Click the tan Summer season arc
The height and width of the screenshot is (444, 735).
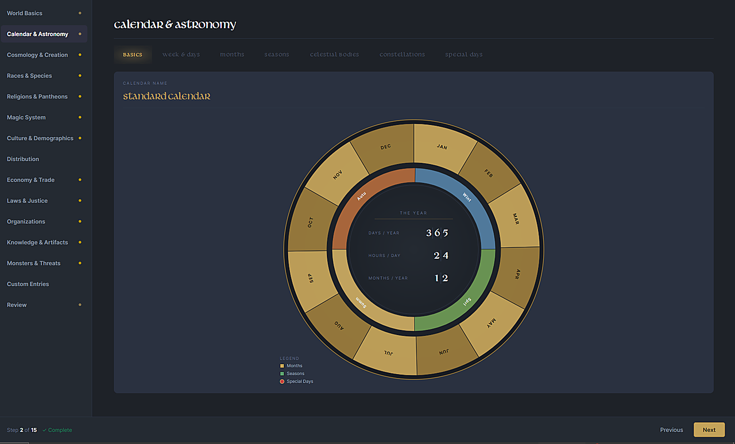pos(361,301)
